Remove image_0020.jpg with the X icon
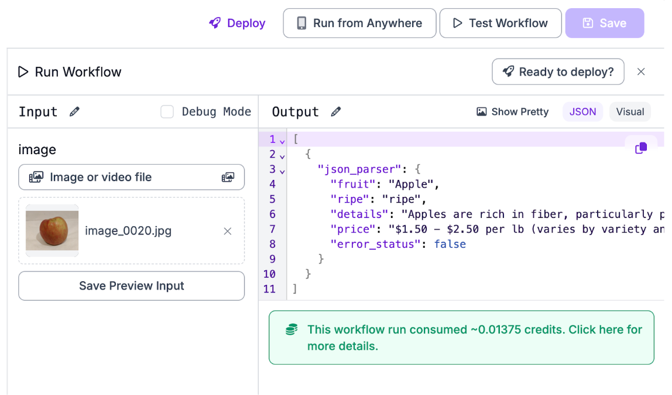Screen dimensions: 672x395 coord(228,231)
